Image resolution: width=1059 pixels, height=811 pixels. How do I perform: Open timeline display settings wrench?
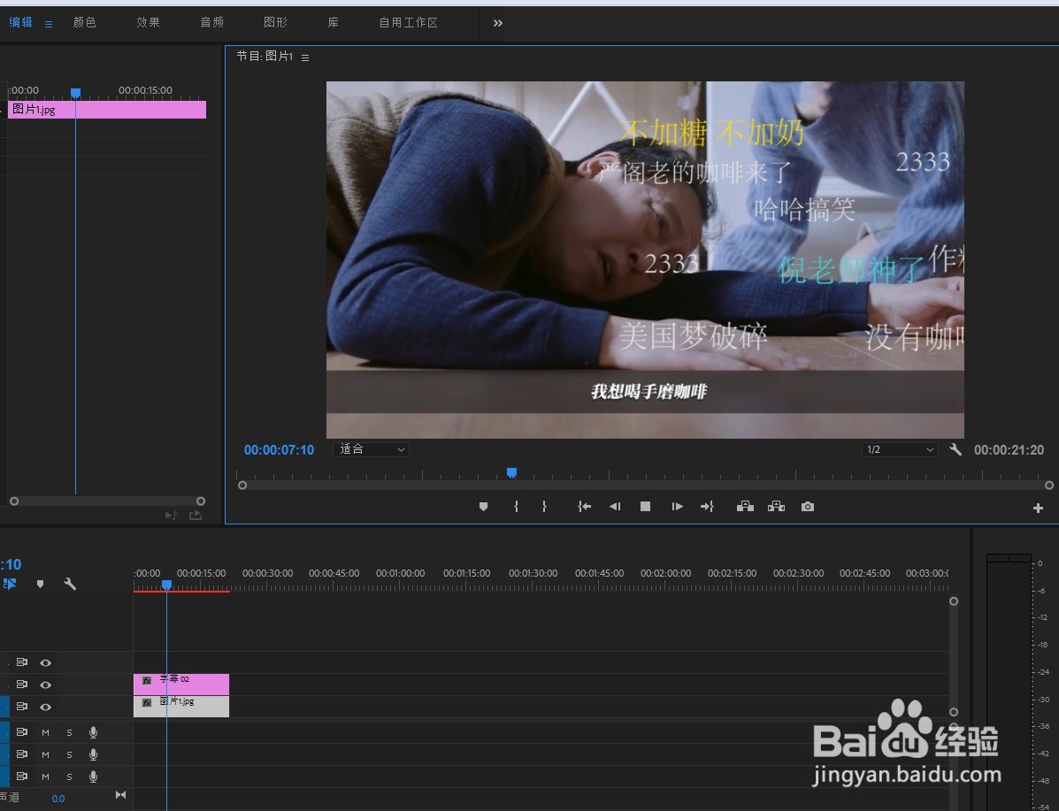70,584
